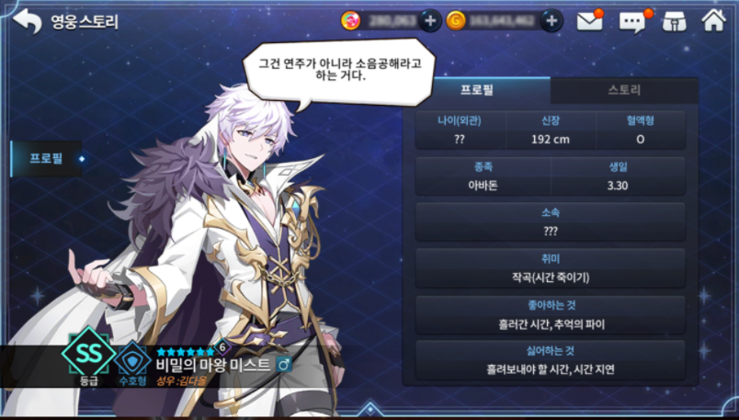This screenshot has height=420, width=739.
Task: Tap the character's speech bubble
Action: coord(339,71)
